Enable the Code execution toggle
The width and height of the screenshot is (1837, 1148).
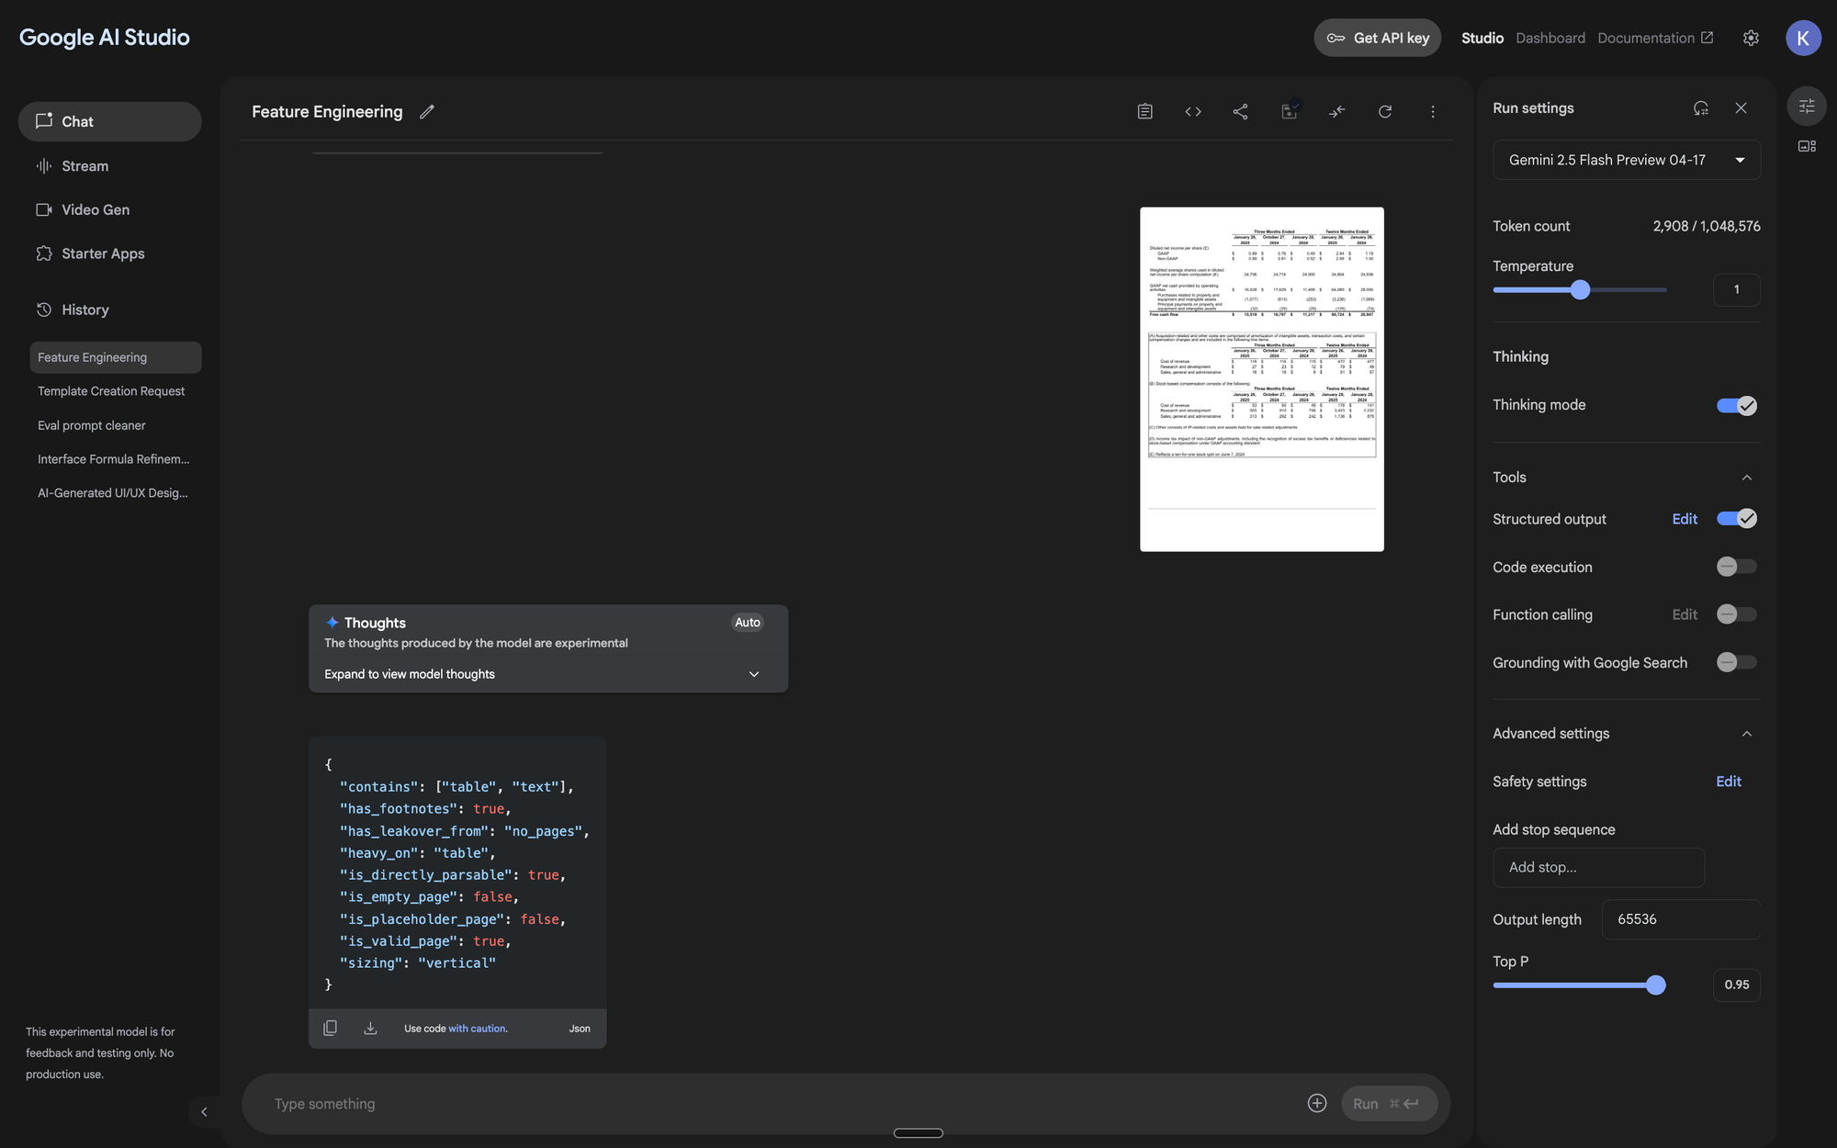(x=1737, y=567)
